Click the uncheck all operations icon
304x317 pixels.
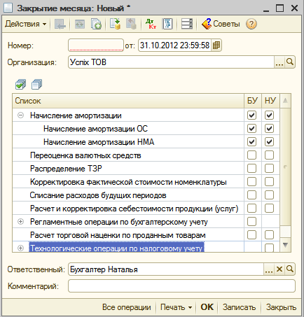tap(37, 84)
